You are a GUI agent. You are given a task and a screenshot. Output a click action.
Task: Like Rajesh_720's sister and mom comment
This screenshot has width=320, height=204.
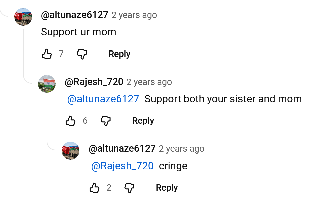click(70, 121)
